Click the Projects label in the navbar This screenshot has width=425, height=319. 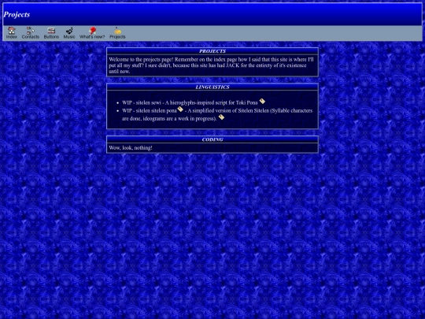pyautogui.click(x=117, y=36)
